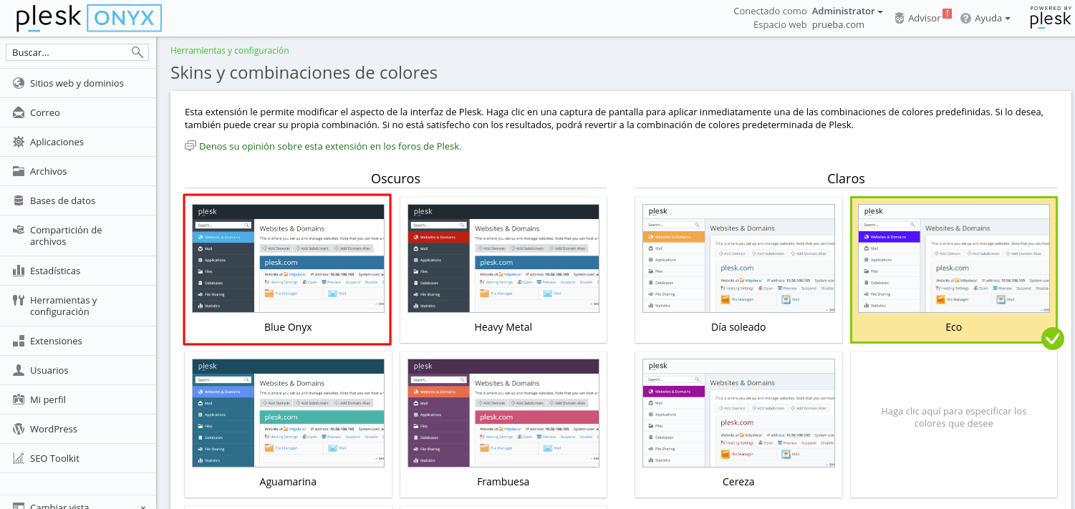Click the Mi perfil card icon
The image size is (1075, 509).
[19, 399]
